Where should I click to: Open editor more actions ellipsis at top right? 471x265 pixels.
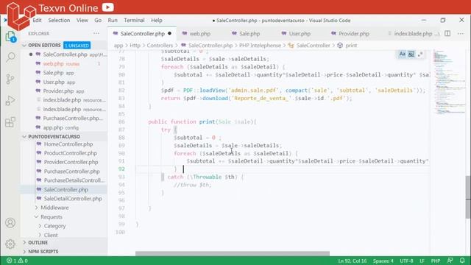coord(461,33)
